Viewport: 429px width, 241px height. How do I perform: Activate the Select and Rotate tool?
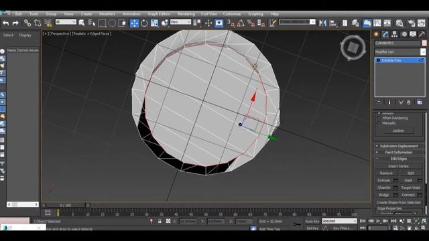pyautogui.click(x=144, y=23)
